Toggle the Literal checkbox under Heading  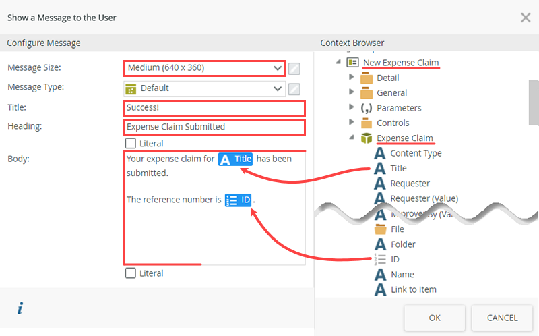(x=131, y=143)
